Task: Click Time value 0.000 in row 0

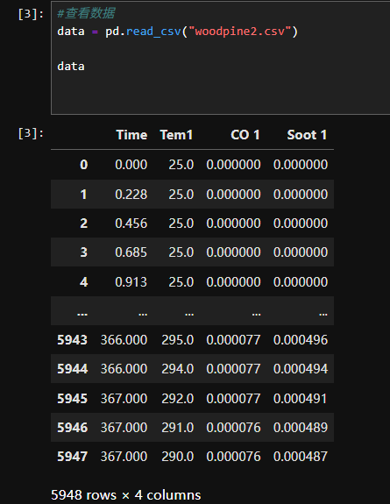Action: [x=131, y=165]
